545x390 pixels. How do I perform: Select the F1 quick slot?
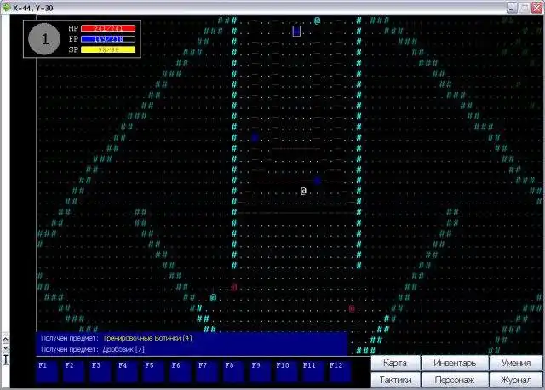[x=47, y=371]
